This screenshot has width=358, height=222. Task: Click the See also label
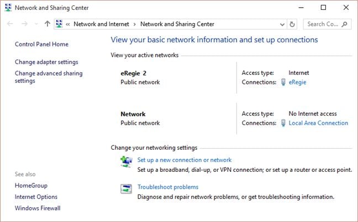point(25,174)
